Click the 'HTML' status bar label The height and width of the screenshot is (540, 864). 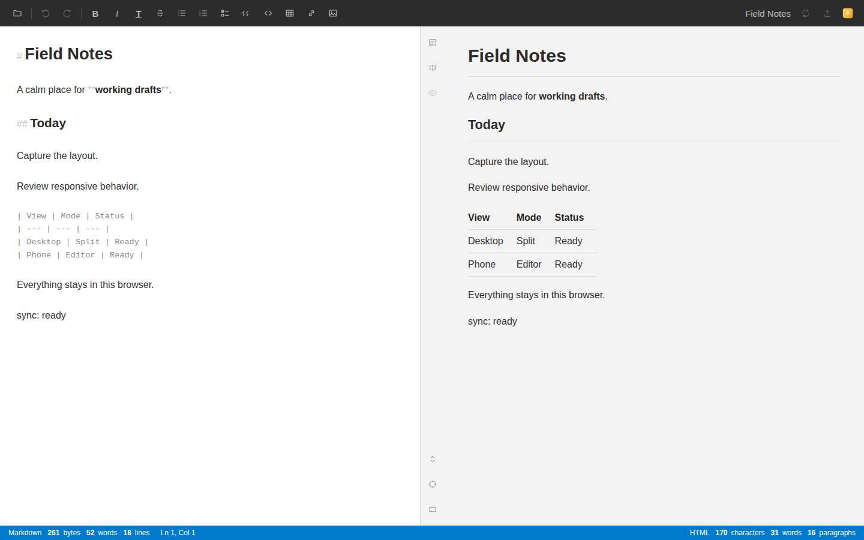tap(700, 533)
